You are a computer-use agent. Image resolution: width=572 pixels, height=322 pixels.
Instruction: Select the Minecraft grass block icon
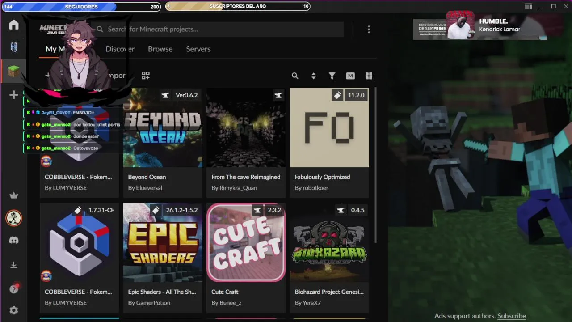click(x=14, y=71)
